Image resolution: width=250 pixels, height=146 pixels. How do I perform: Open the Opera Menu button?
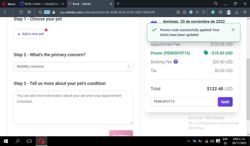pyautogui.click(x=9, y=4)
